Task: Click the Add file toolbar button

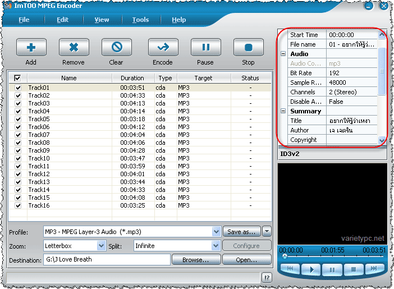Action: pyautogui.click(x=31, y=47)
